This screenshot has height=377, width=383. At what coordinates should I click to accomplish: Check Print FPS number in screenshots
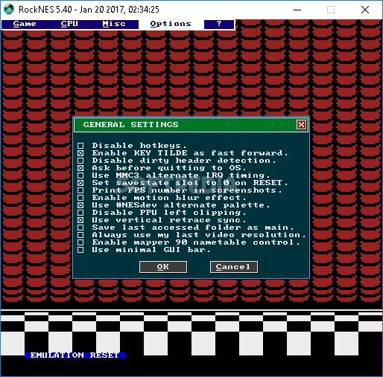point(80,190)
